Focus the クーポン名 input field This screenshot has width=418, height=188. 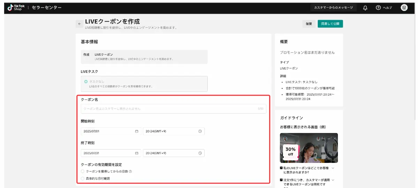click(173, 109)
